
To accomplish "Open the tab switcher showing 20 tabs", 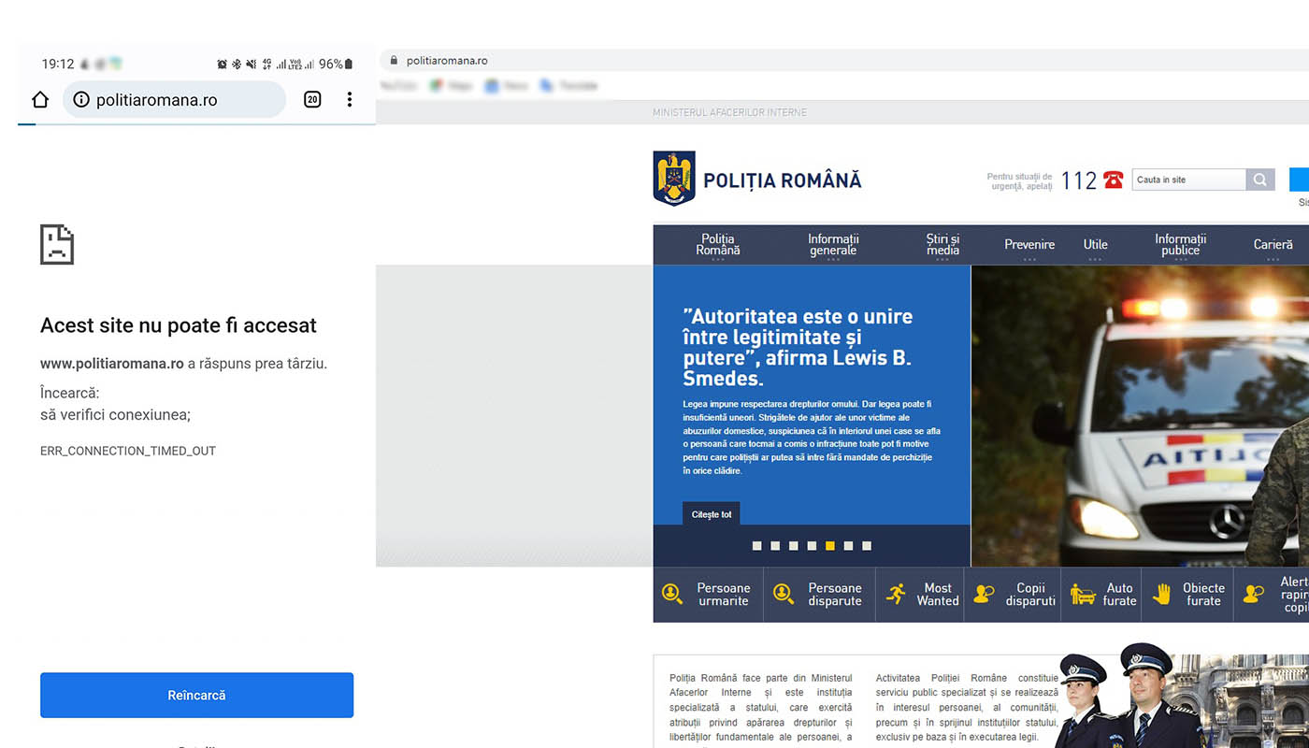I will click(x=312, y=100).
